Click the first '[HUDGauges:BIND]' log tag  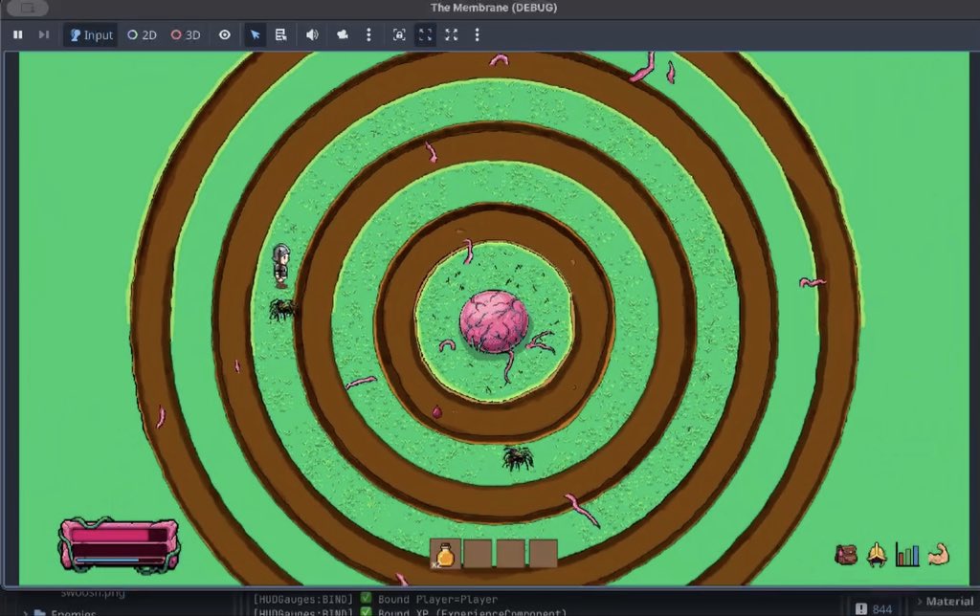pos(302,599)
